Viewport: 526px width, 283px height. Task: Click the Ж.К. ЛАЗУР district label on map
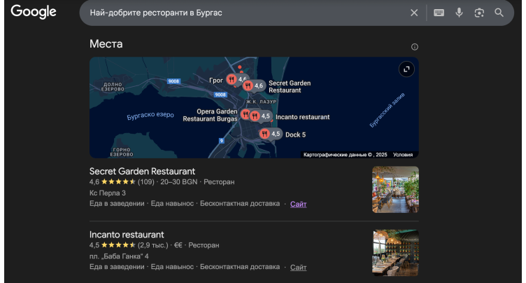(262, 102)
